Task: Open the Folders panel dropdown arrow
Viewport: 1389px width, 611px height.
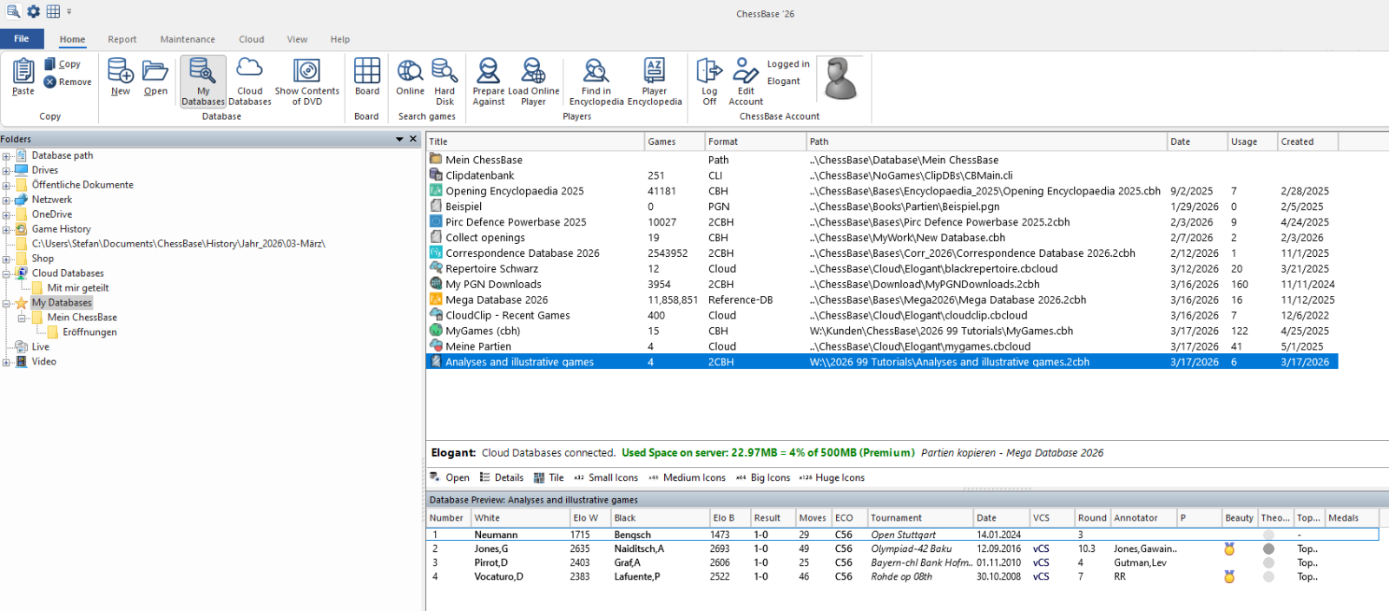Action: [399, 139]
